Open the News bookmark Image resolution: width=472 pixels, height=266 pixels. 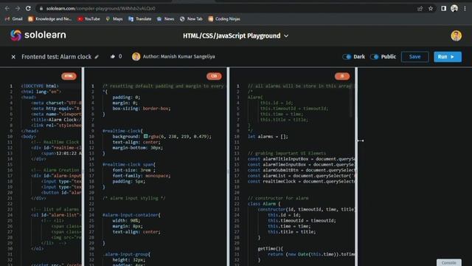[x=165, y=18]
